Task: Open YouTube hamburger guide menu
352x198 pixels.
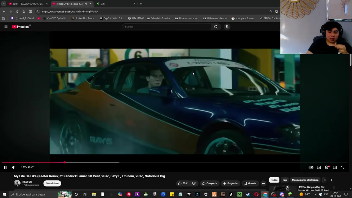Action: [x=6, y=27]
